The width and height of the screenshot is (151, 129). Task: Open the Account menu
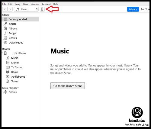point(46,4)
